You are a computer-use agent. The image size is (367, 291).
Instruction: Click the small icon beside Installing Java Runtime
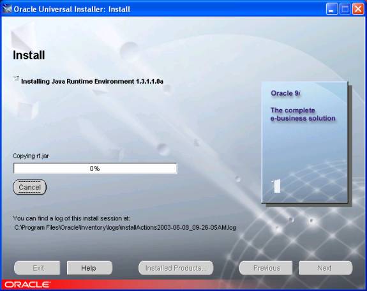tap(16, 78)
